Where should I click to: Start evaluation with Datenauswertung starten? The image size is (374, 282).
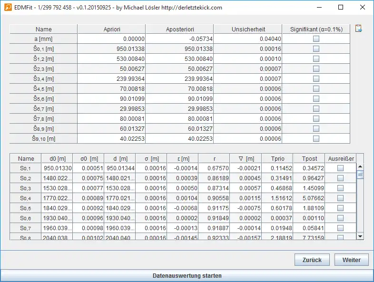[x=187, y=275]
